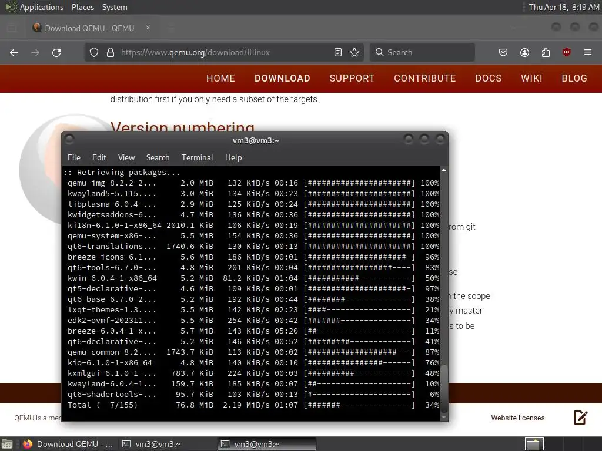Image resolution: width=602 pixels, height=451 pixels.
Task: Open the BLOG nav link
Action: click(x=574, y=78)
